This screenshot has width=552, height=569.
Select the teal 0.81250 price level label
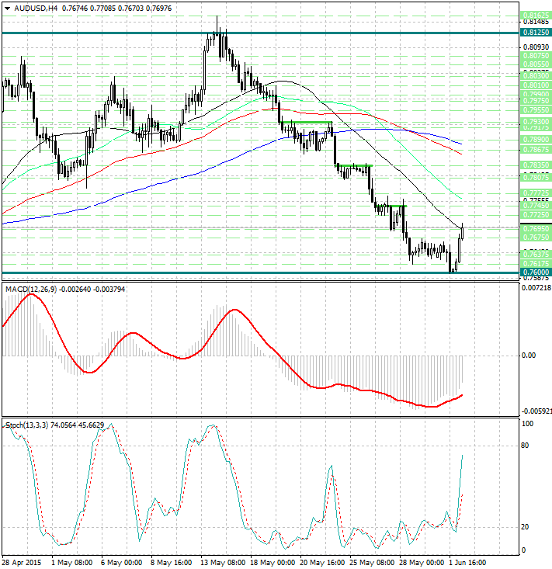tap(536, 33)
